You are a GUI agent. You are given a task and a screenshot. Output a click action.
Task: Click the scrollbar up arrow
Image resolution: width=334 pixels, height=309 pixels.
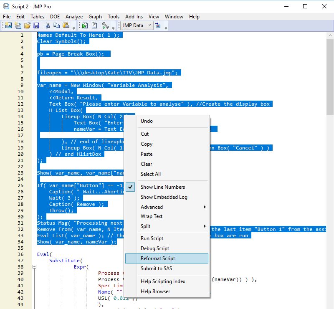[x=330, y=35]
